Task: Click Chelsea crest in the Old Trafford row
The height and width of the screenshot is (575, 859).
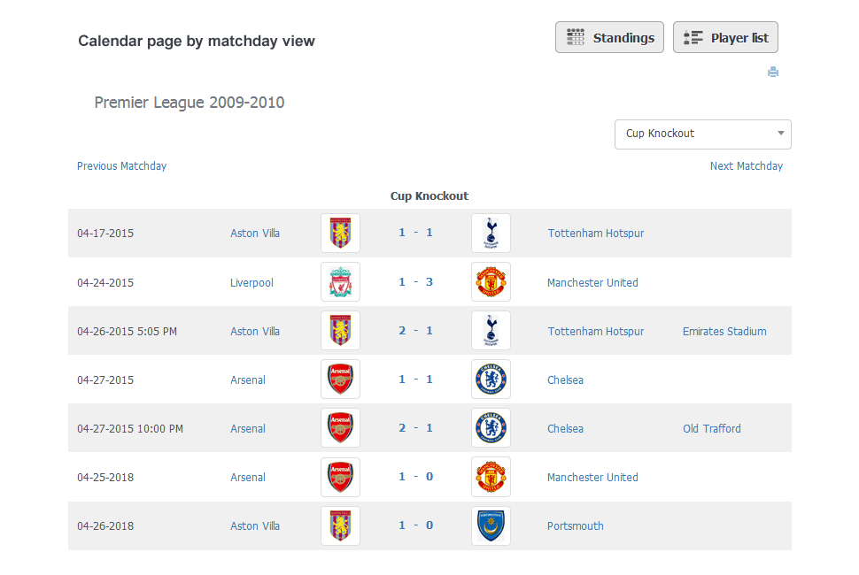Action: tap(491, 428)
